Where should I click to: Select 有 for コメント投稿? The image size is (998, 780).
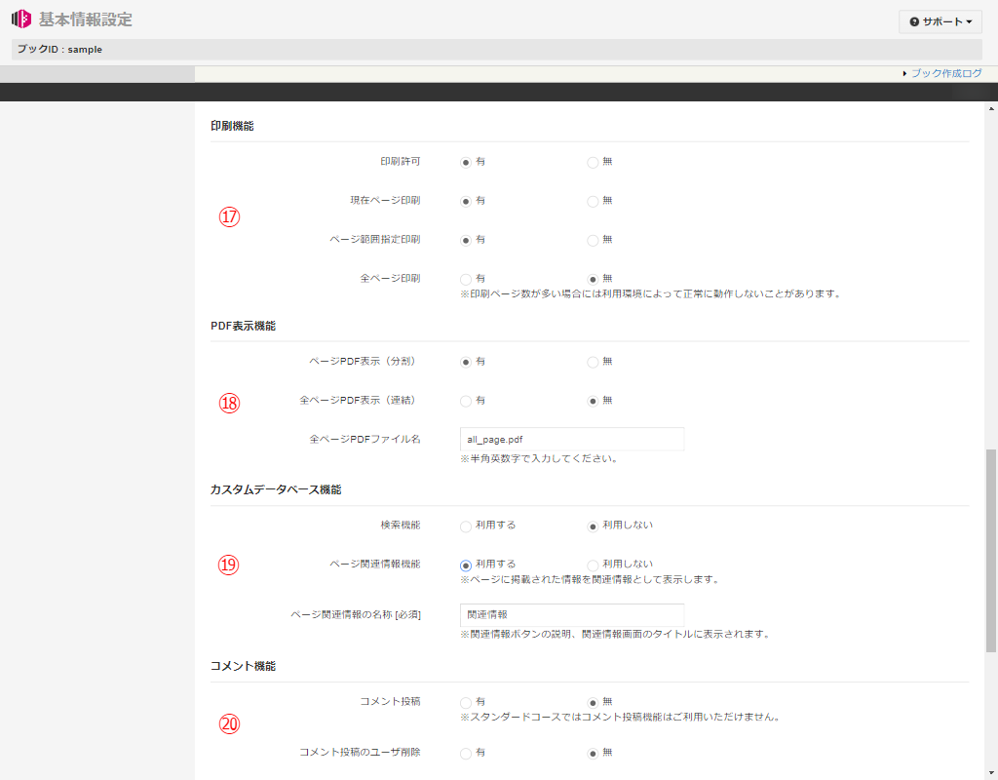tap(466, 702)
